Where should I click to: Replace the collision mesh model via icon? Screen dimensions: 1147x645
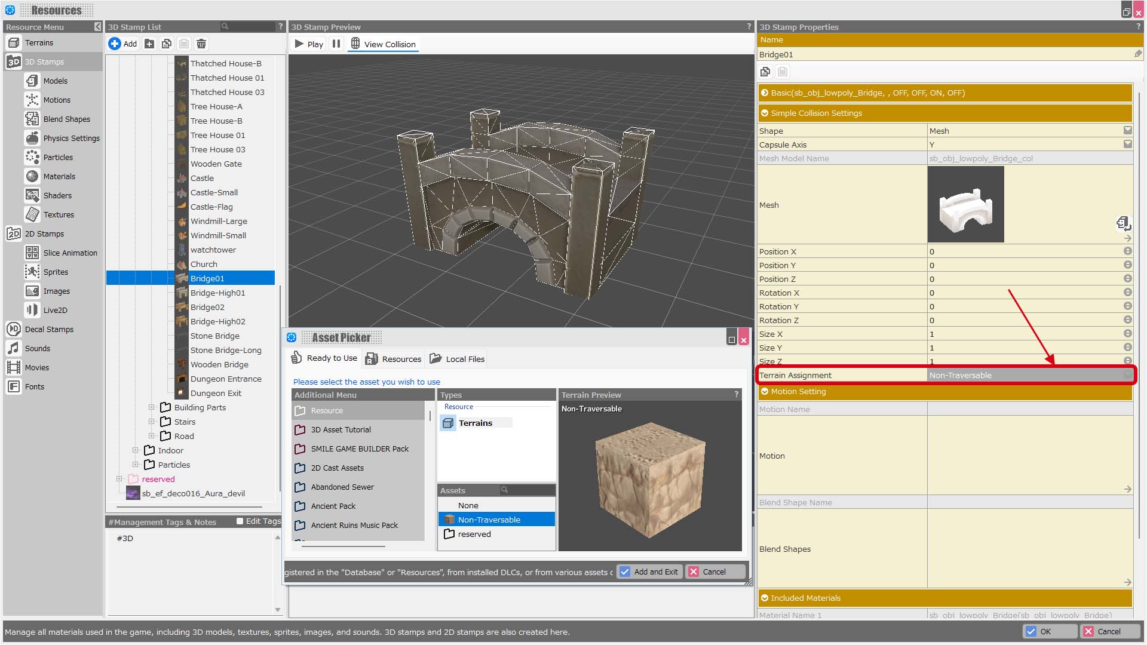click(1123, 223)
